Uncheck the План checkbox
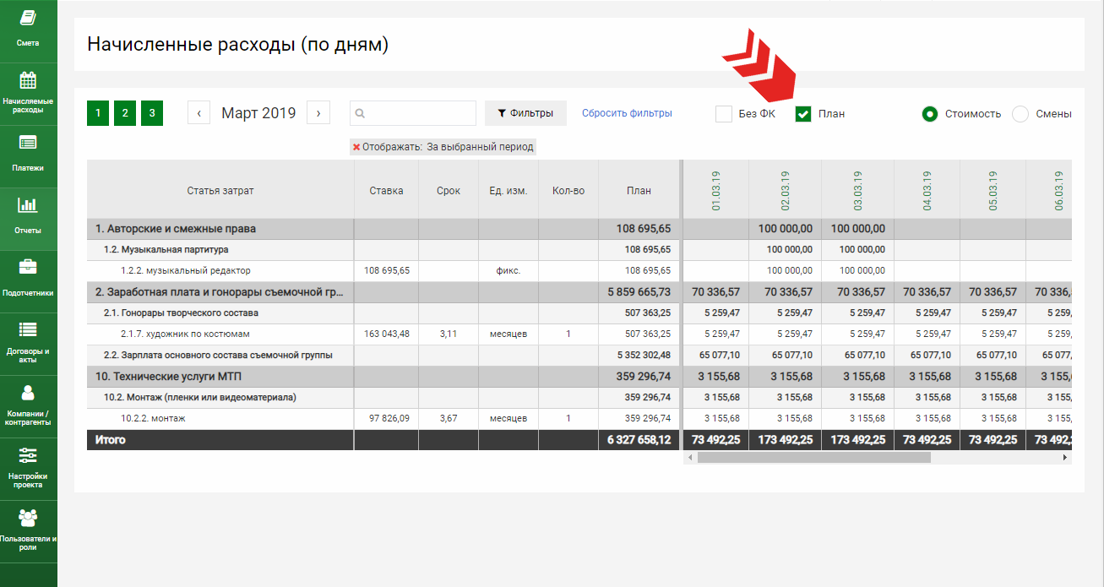This screenshot has height=587, width=1104. click(803, 114)
